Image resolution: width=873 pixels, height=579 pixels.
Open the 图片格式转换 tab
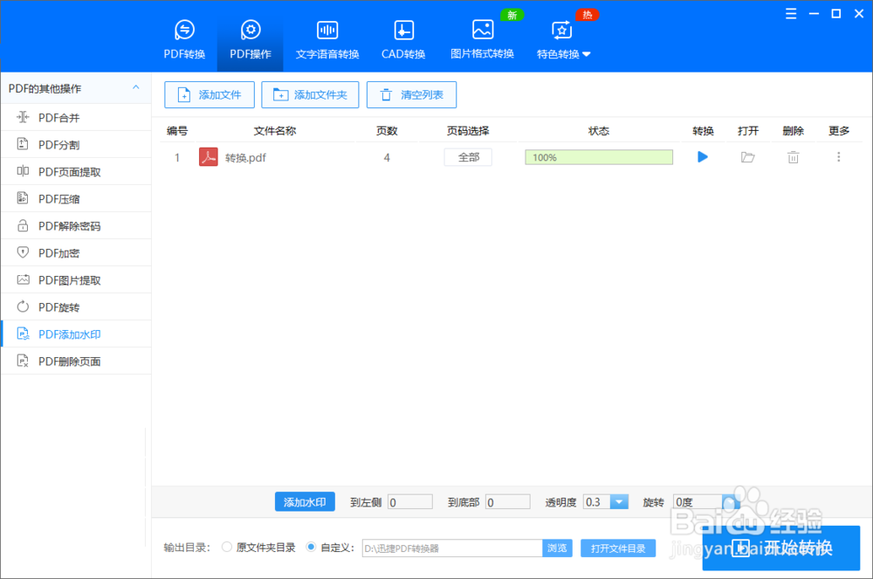pyautogui.click(x=482, y=39)
